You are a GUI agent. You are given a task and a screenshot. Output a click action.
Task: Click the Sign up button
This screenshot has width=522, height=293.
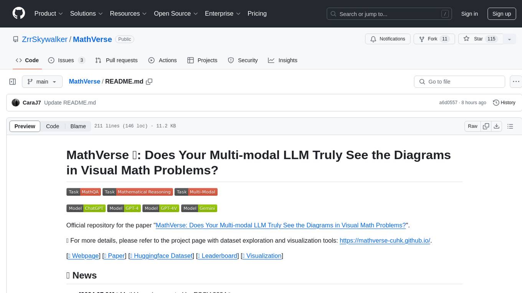pos(502,14)
